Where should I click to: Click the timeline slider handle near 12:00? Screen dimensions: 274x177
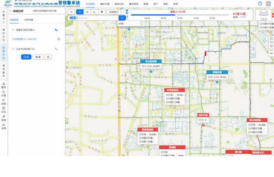tap(177, 15)
